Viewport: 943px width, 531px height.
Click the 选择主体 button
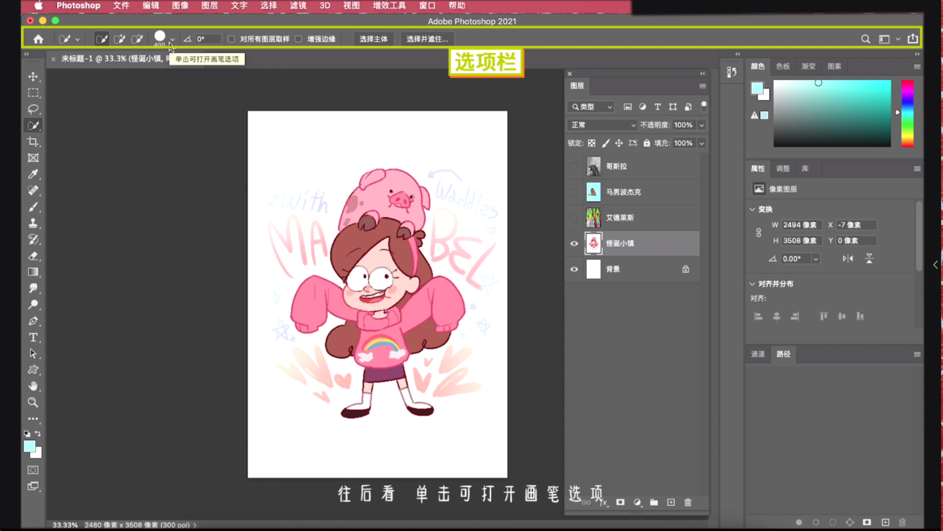(x=373, y=39)
